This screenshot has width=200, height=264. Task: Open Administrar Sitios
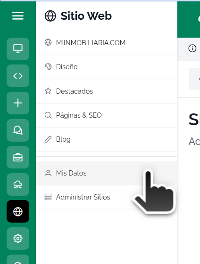pos(107,197)
